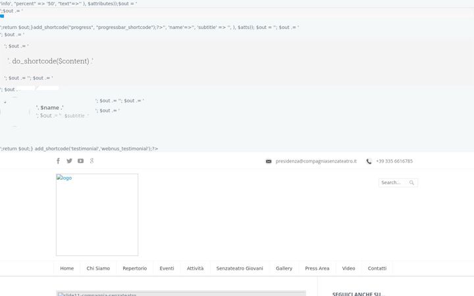Image resolution: width=474 pixels, height=296 pixels.
Task: Click the phone number +39 335 6616785
Action: click(x=394, y=161)
